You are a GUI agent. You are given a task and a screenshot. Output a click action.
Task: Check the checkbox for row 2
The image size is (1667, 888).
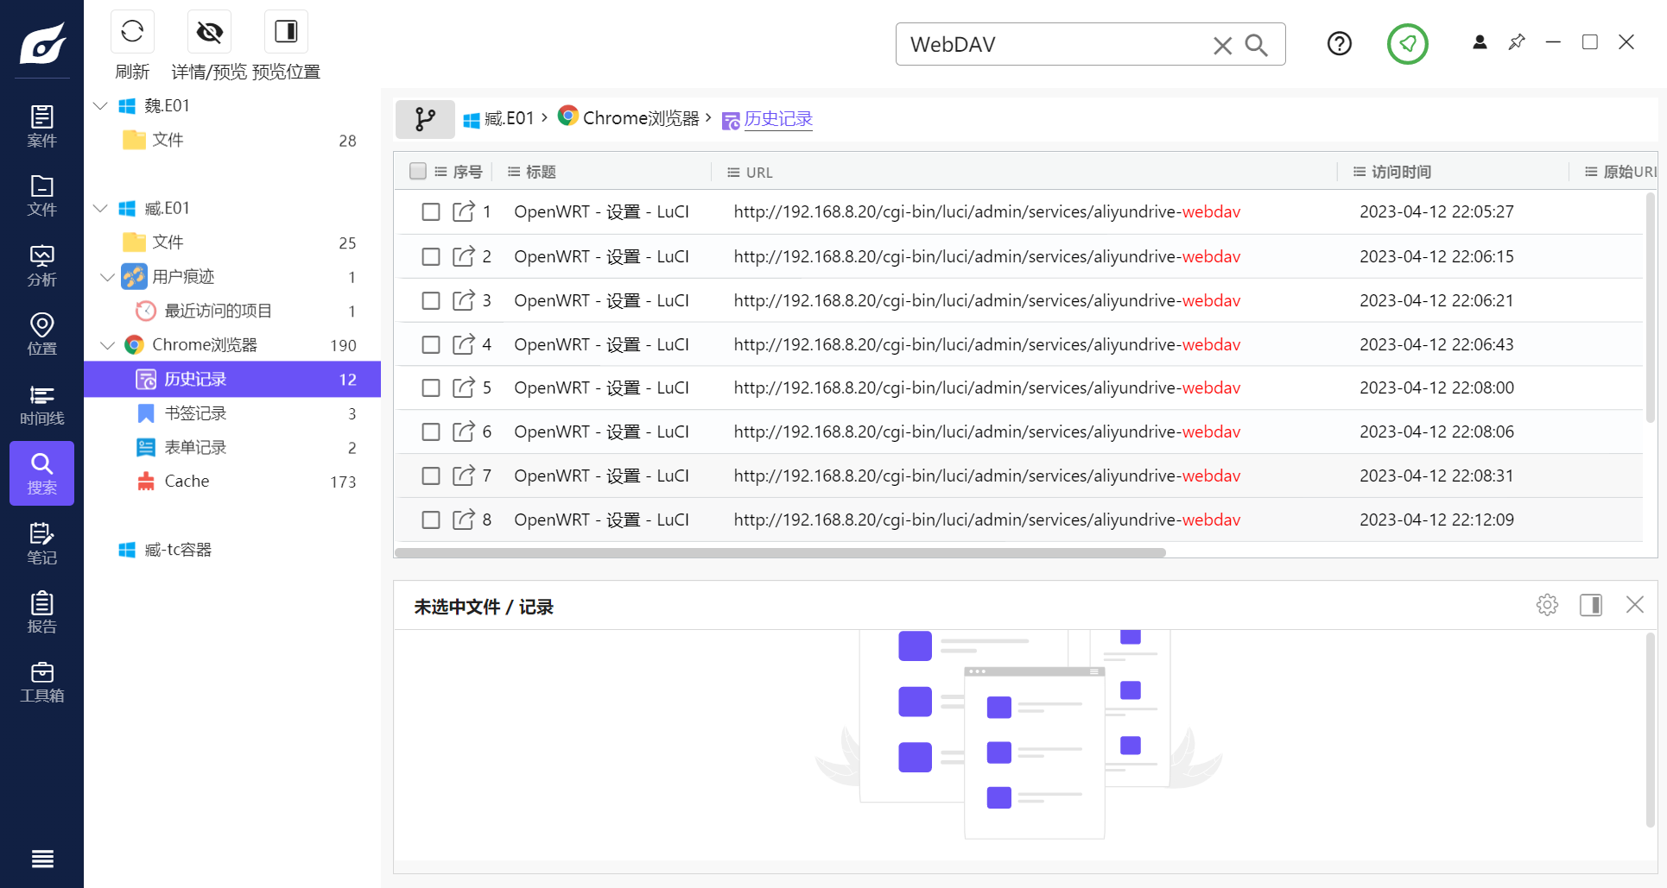click(431, 256)
